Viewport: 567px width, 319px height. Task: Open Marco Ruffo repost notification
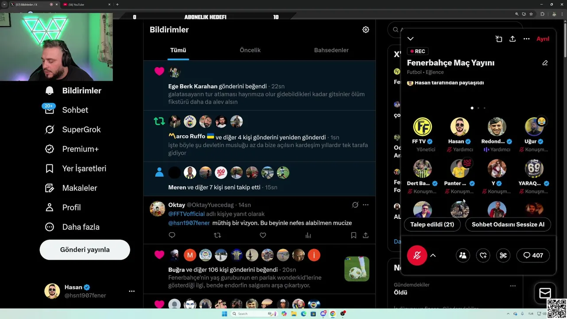pyautogui.click(x=260, y=136)
